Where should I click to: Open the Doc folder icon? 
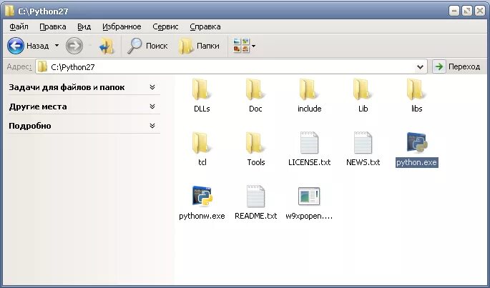click(x=255, y=89)
